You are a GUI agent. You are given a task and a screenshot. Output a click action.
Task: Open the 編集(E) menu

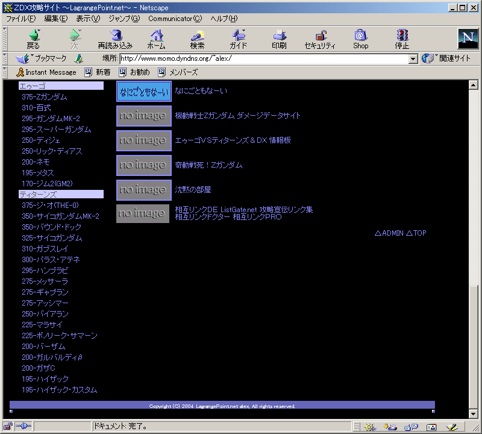(x=56, y=19)
